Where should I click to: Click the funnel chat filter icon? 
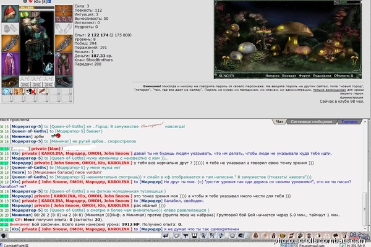[x=185, y=236]
